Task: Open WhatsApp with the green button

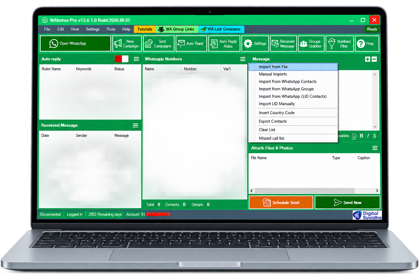Action: [75, 44]
